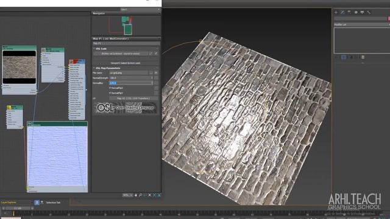This screenshot has width=390, height=219.
Task: Select the Zoom magnifier tool
Action: point(141,195)
